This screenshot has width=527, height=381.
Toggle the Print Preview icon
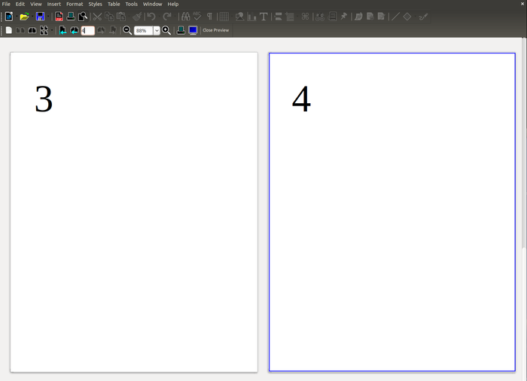83,17
